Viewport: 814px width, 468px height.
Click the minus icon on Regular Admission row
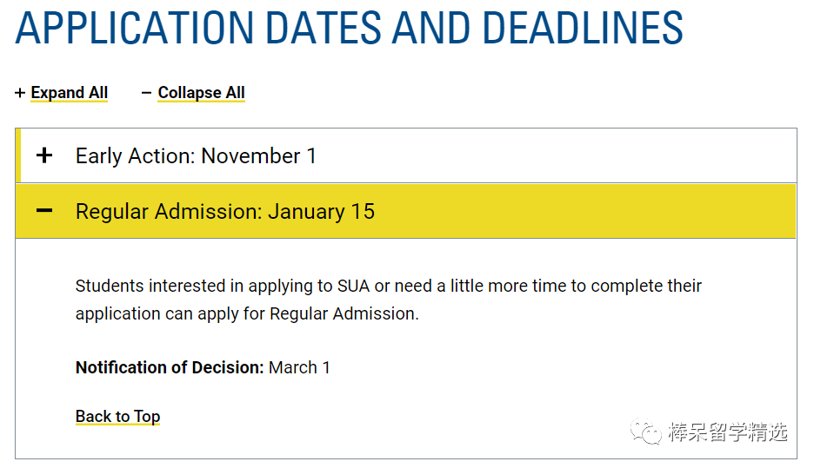pyautogui.click(x=44, y=210)
